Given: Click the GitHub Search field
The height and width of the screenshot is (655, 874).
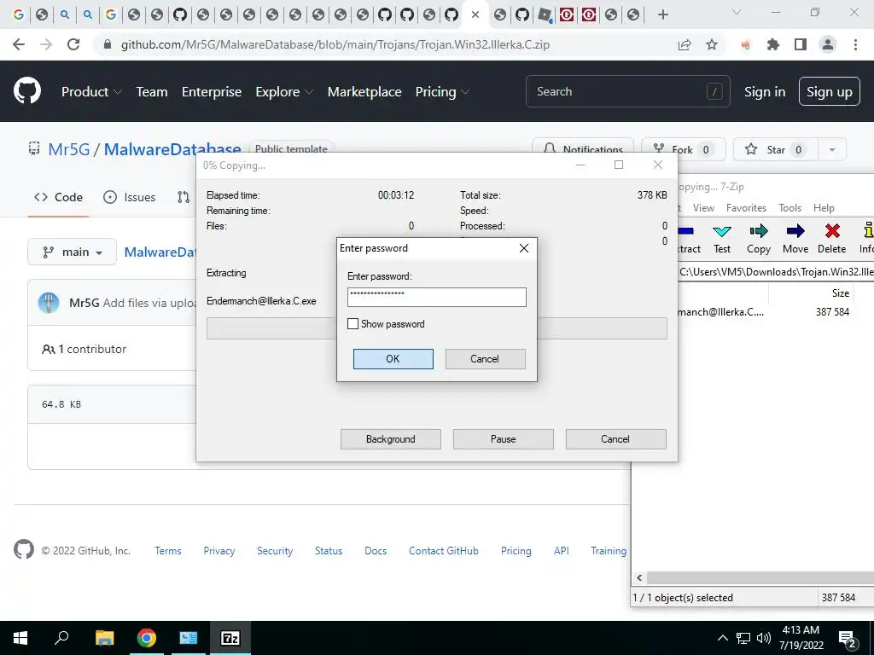Looking at the screenshot, I should (627, 91).
